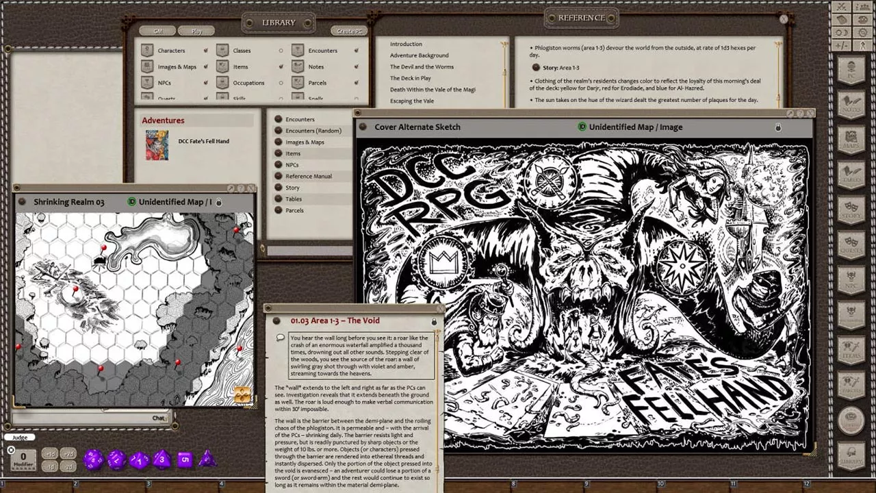Click the ID icon on Shrinking Realm 03 window
The height and width of the screenshot is (493, 876).
[x=132, y=202]
